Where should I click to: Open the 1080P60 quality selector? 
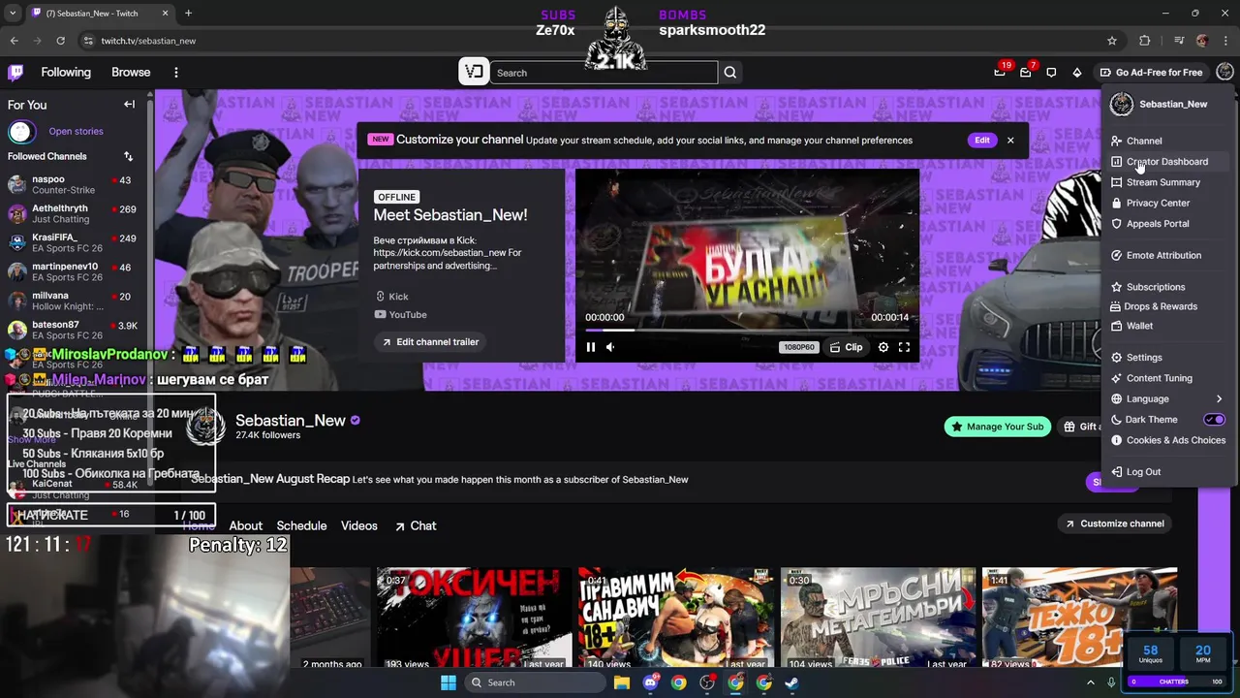click(x=798, y=347)
